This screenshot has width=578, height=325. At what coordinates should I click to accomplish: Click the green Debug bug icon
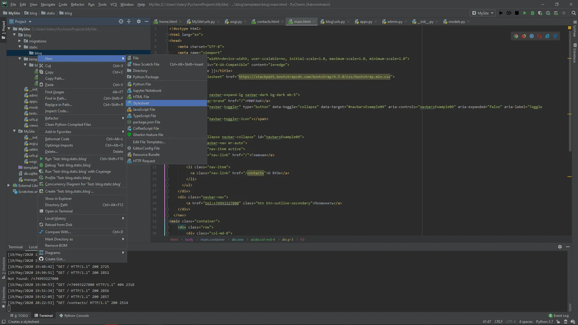pyautogui.click(x=533, y=13)
